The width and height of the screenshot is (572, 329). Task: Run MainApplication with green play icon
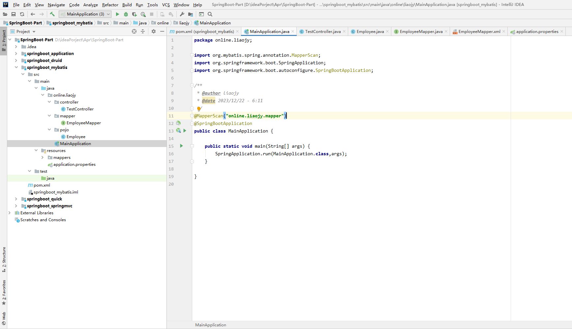point(117,14)
